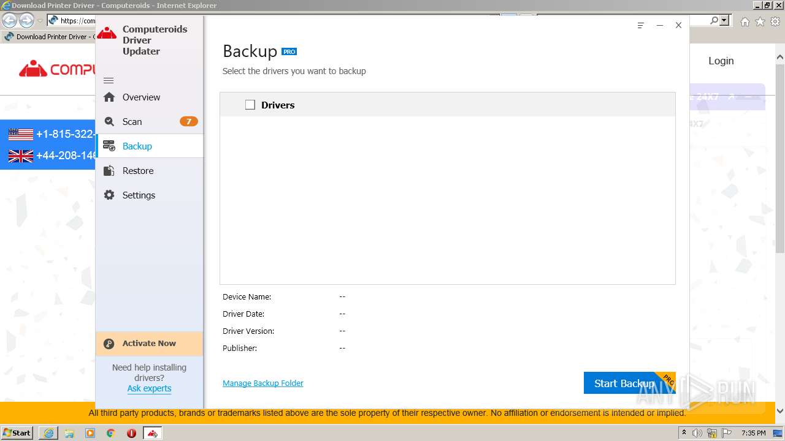Viewport: 785px width, 441px height.
Task: Select Backup in the sidebar
Action: pos(149,146)
